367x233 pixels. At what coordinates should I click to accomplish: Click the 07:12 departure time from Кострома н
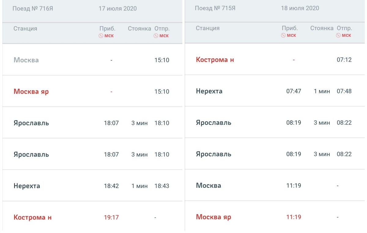(x=344, y=60)
